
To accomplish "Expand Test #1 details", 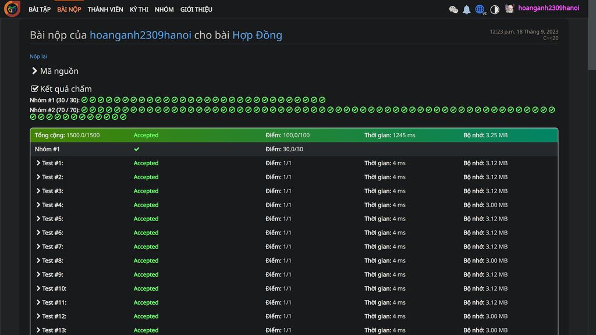I will pos(38,163).
